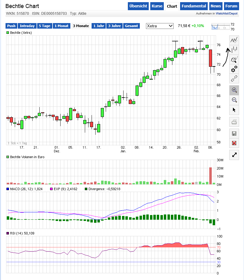
Task: Switch to the Kurse tab
Action: pyautogui.click(x=157, y=6)
